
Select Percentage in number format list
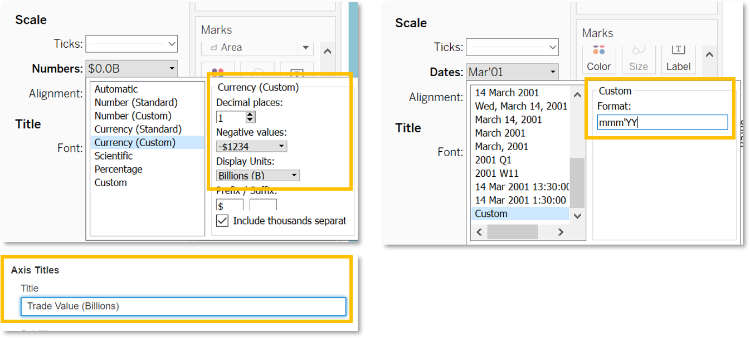[118, 169]
